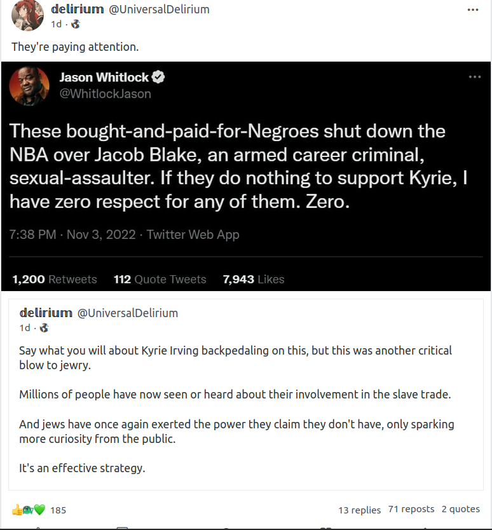Open the 1,200 Retweets list

(55, 279)
